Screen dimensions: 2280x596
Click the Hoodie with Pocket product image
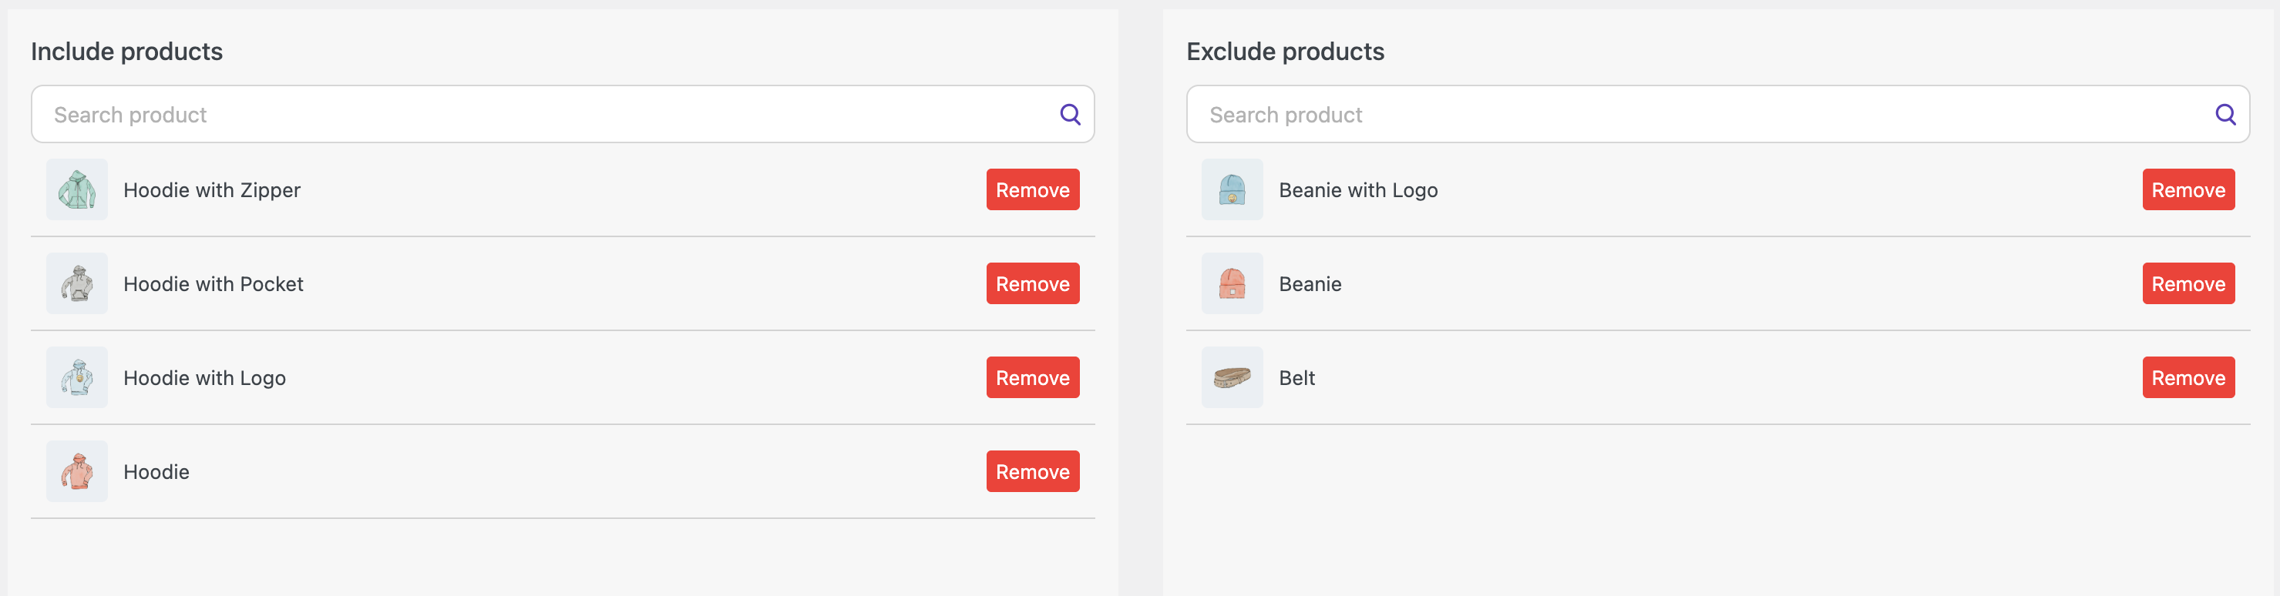pyautogui.click(x=77, y=283)
